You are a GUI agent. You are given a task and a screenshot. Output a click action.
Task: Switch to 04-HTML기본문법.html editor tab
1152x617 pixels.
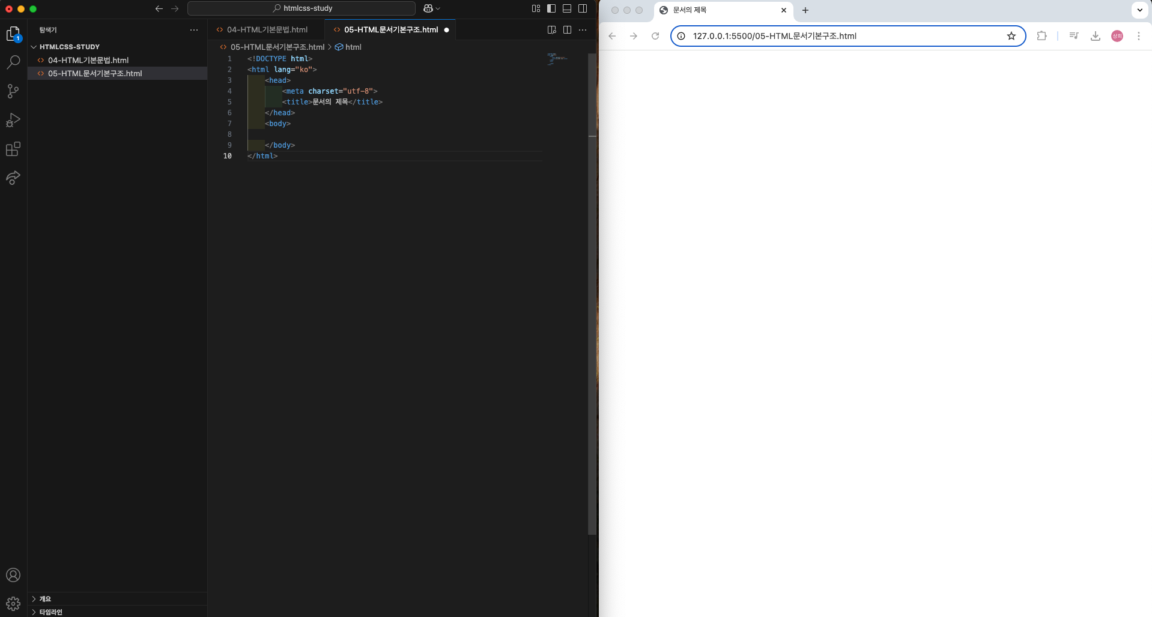267,29
